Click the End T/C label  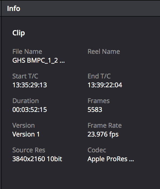pos(99,76)
